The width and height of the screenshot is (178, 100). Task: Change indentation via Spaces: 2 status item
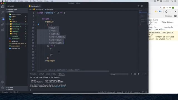(120, 92)
